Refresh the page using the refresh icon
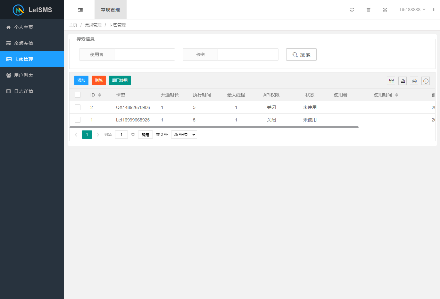The image size is (440, 299). 352,10
